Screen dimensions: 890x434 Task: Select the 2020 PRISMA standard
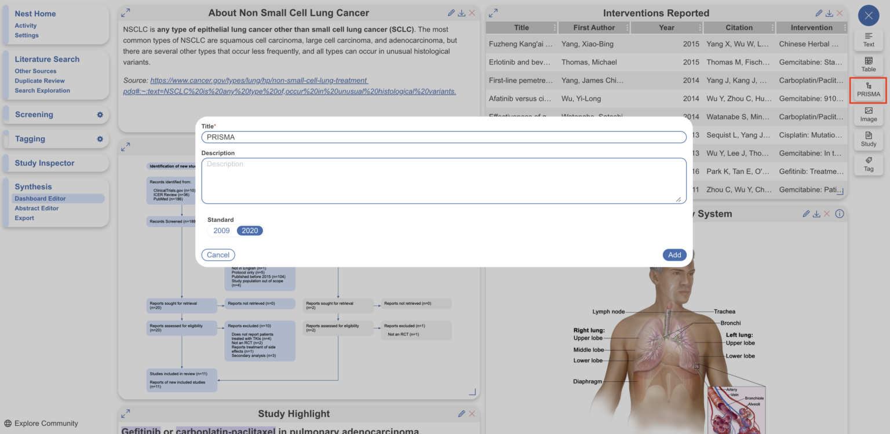250,231
